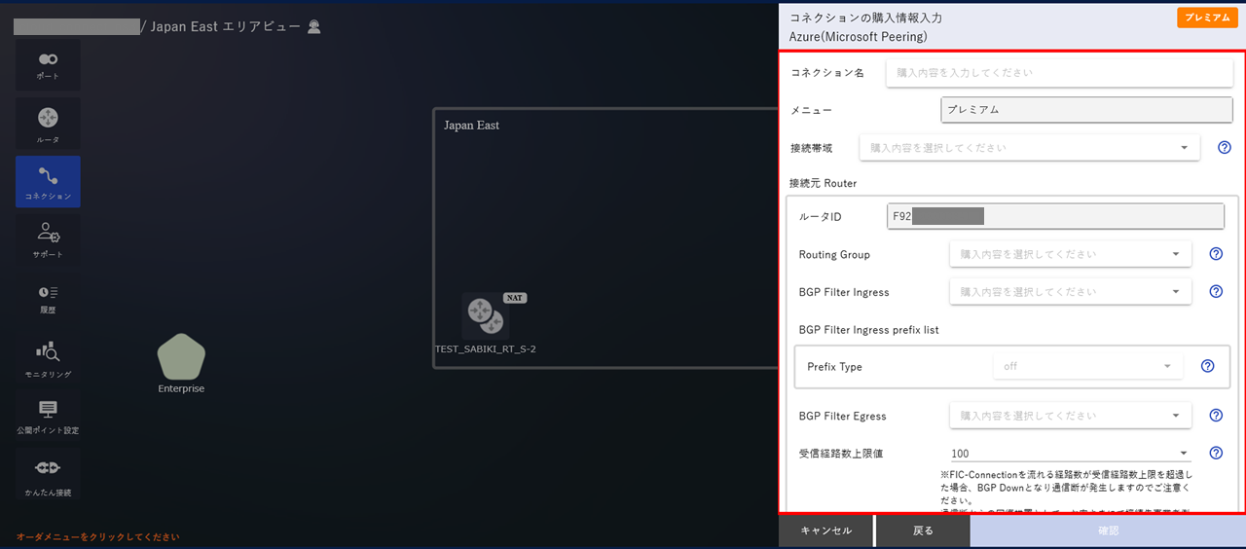This screenshot has height=549, width=1246.
Task: Expand the 接続帯域 dropdown
Action: [x=1030, y=148]
